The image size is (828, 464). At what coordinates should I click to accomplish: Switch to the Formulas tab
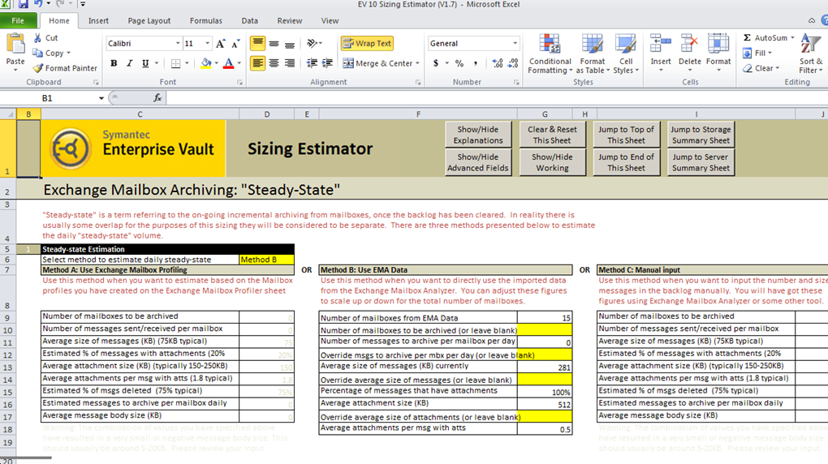(206, 20)
